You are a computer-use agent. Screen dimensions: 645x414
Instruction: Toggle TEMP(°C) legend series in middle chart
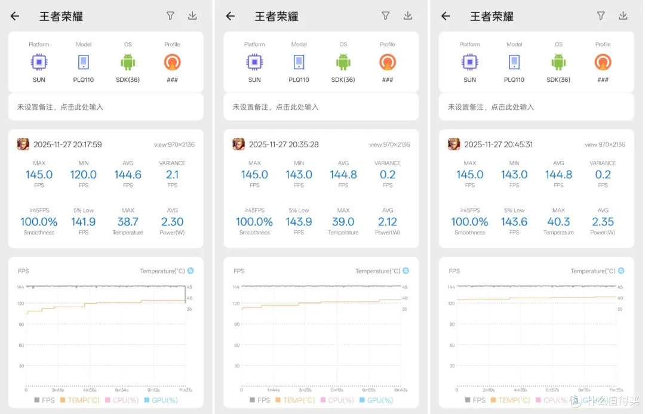pyautogui.click(x=296, y=400)
